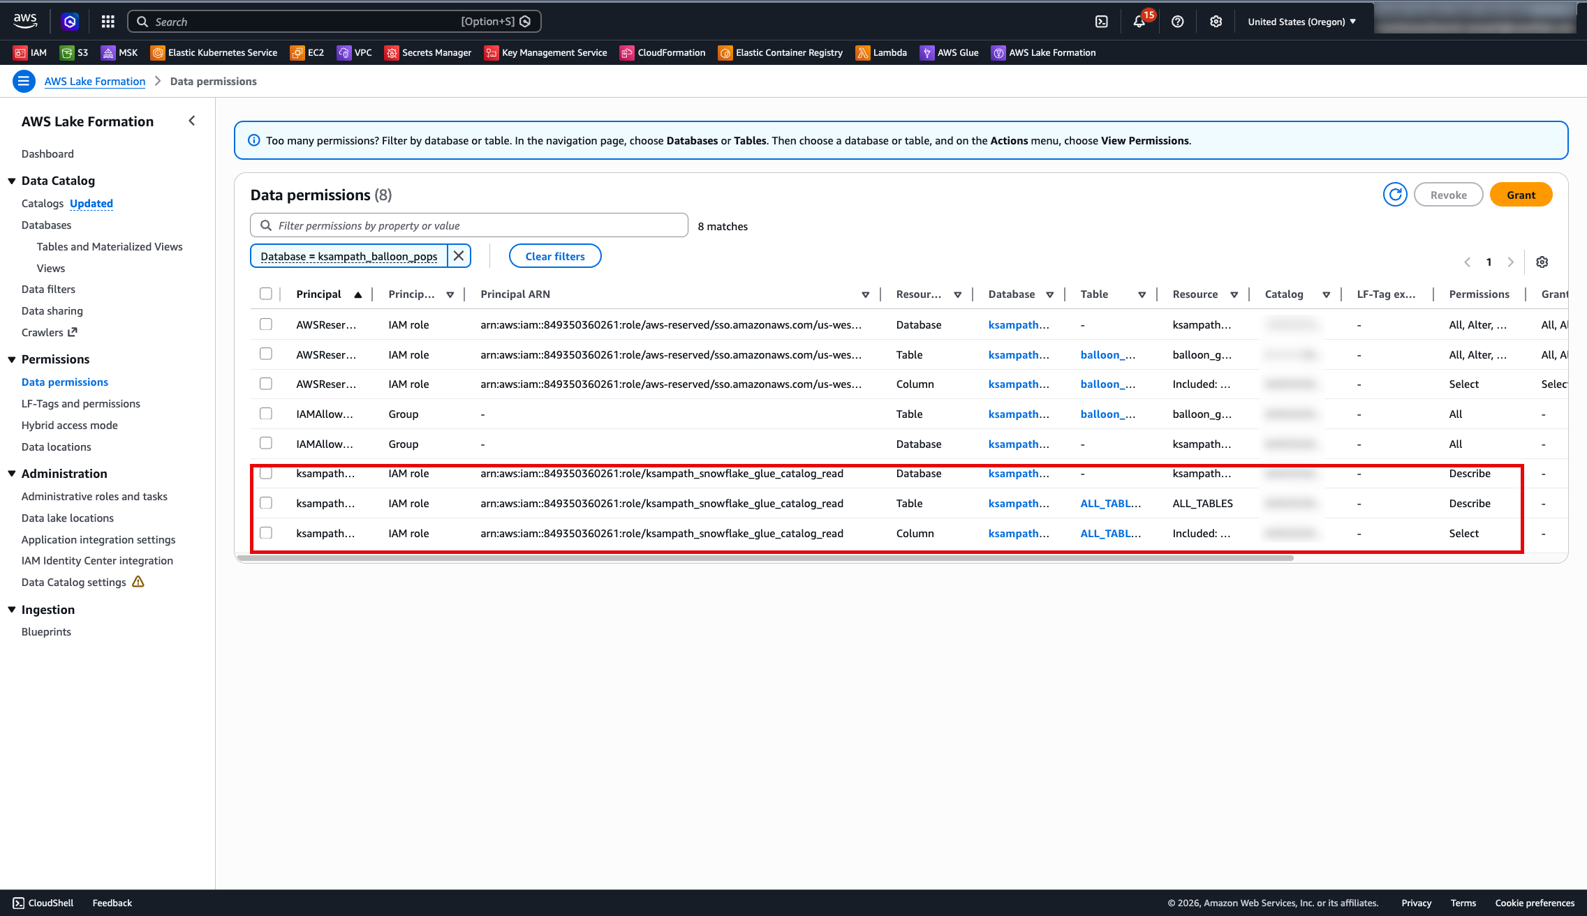
Task: Open ALL_TABL link in ksampath Table row
Action: [1111, 503]
